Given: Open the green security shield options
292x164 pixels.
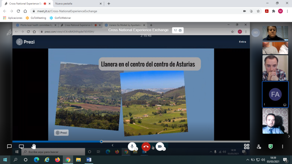Looking at the screenshot, I should click(271, 146).
